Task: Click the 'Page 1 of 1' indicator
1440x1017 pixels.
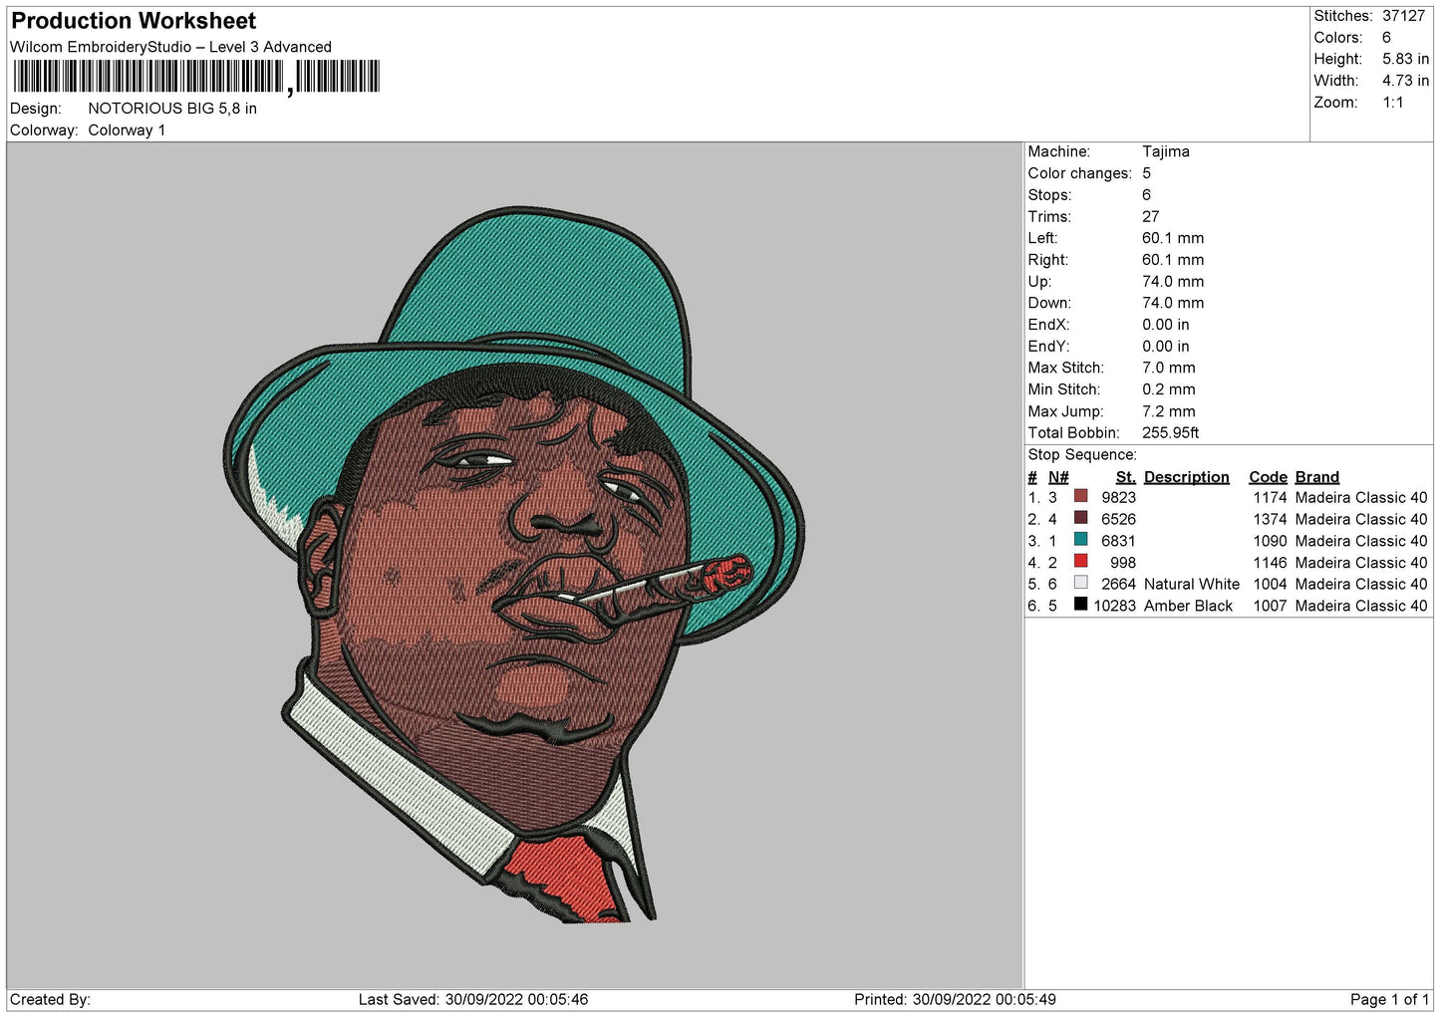Action: pyautogui.click(x=1389, y=999)
